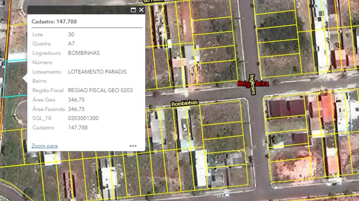Click the 'Zoom para' link
Viewport: 359px width, 201px height.
[45, 146]
